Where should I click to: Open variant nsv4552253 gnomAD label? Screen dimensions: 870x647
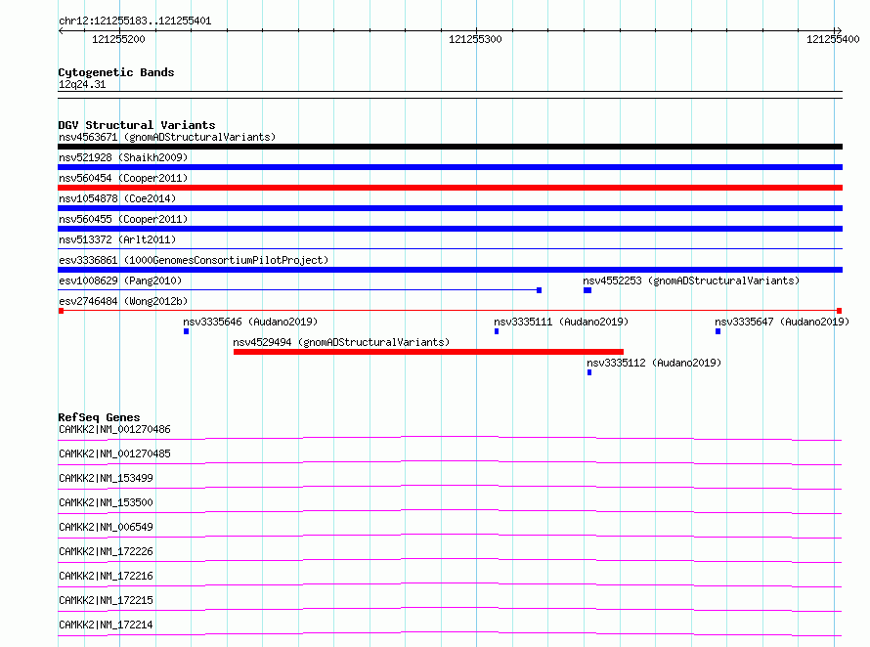691,280
